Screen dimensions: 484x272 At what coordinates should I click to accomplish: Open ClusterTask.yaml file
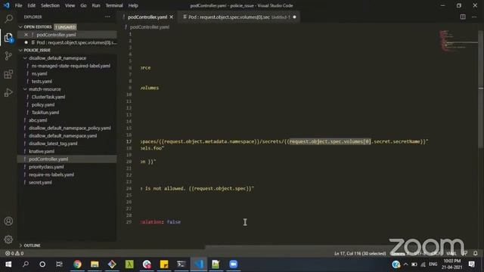point(48,97)
